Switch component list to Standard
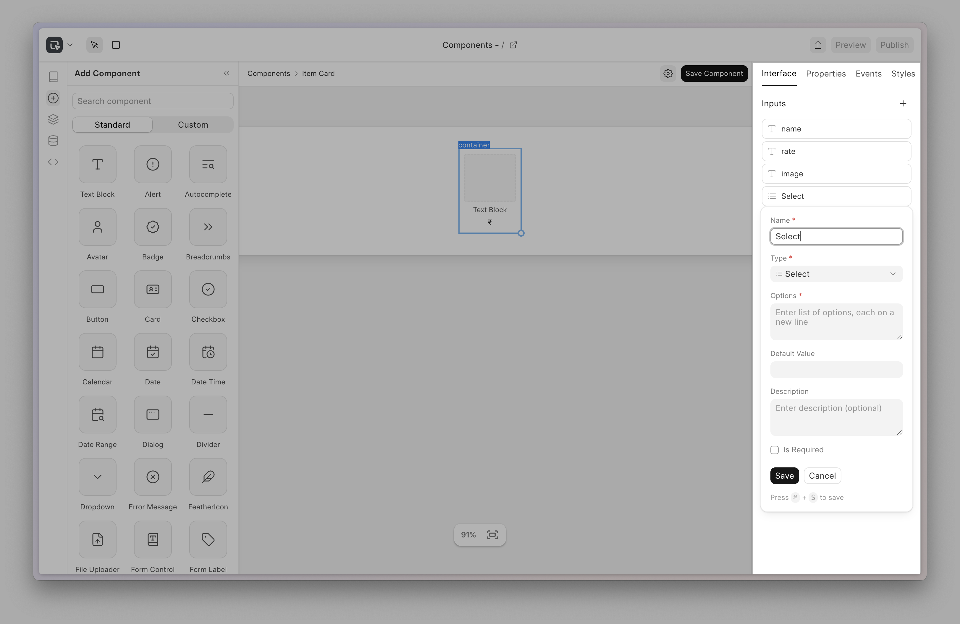The image size is (960, 624). 112,125
